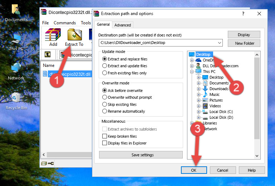Click the help question mark in dialog title

(x=243, y=14)
